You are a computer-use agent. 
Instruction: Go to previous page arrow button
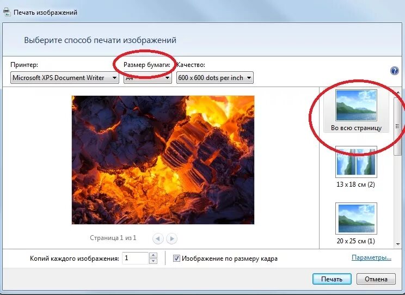pyautogui.click(x=158, y=238)
